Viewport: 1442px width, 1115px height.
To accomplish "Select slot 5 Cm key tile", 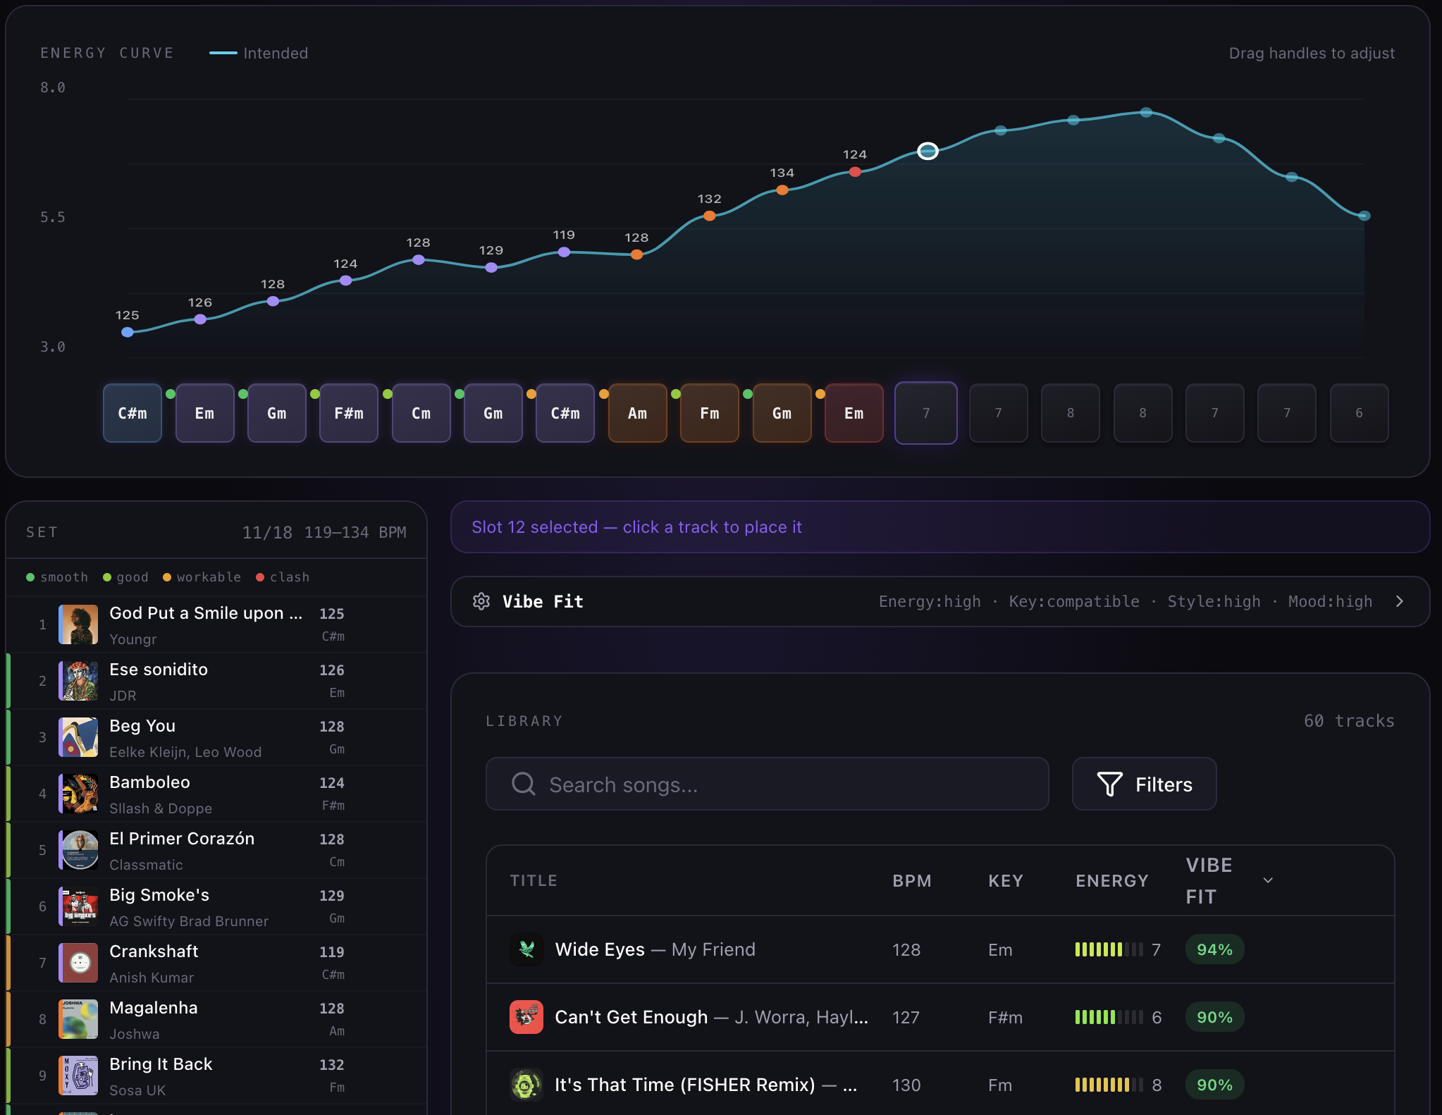I will tap(421, 413).
